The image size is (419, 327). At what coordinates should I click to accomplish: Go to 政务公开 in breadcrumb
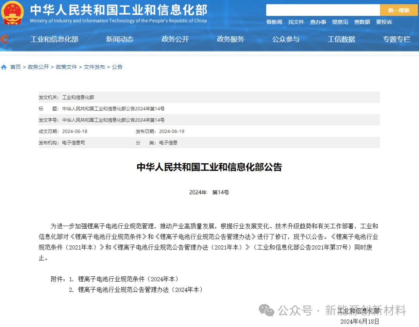pyautogui.click(x=38, y=67)
